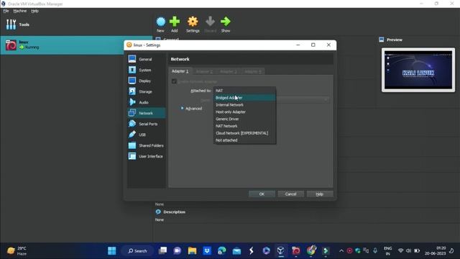460x259 pixels.
Task: Click the taskbar Search box
Action: click(x=137, y=251)
